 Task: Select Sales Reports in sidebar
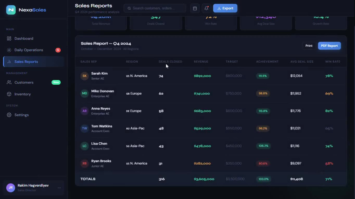pyautogui.click(x=34, y=62)
